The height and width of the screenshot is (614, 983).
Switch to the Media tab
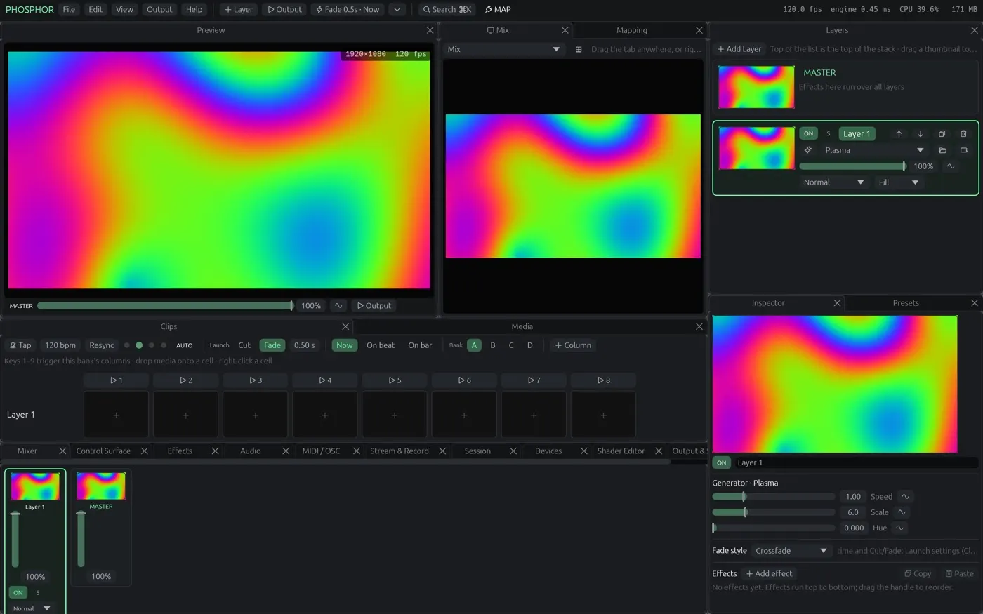coord(522,326)
